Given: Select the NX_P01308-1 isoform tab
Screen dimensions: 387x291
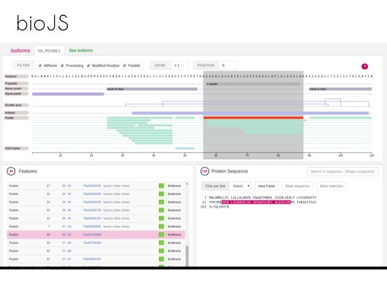Looking at the screenshot, I should tap(49, 50).
